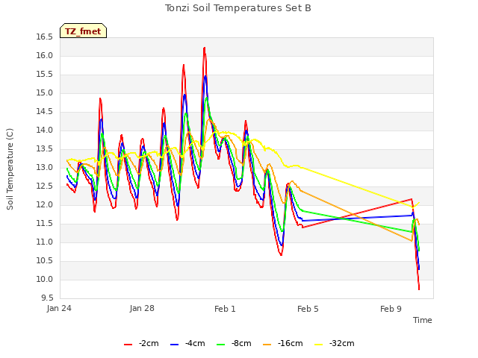
Task: Click the 16.0 y-axis tick label
Action: point(45,55)
